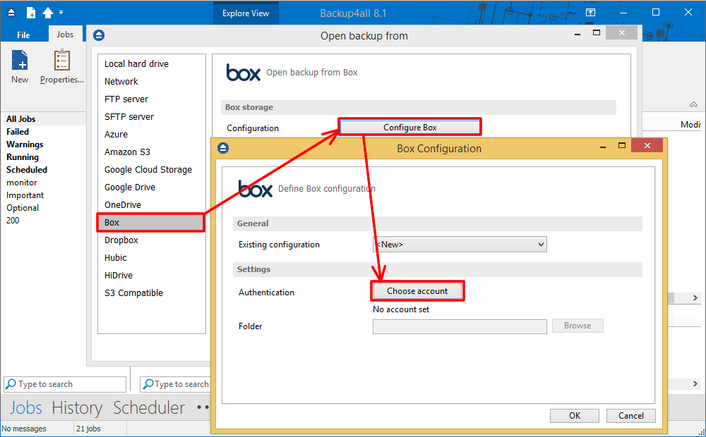Switch to the Explore View tab
The height and width of the screenshot is (437, 706).
click(245, 13)
